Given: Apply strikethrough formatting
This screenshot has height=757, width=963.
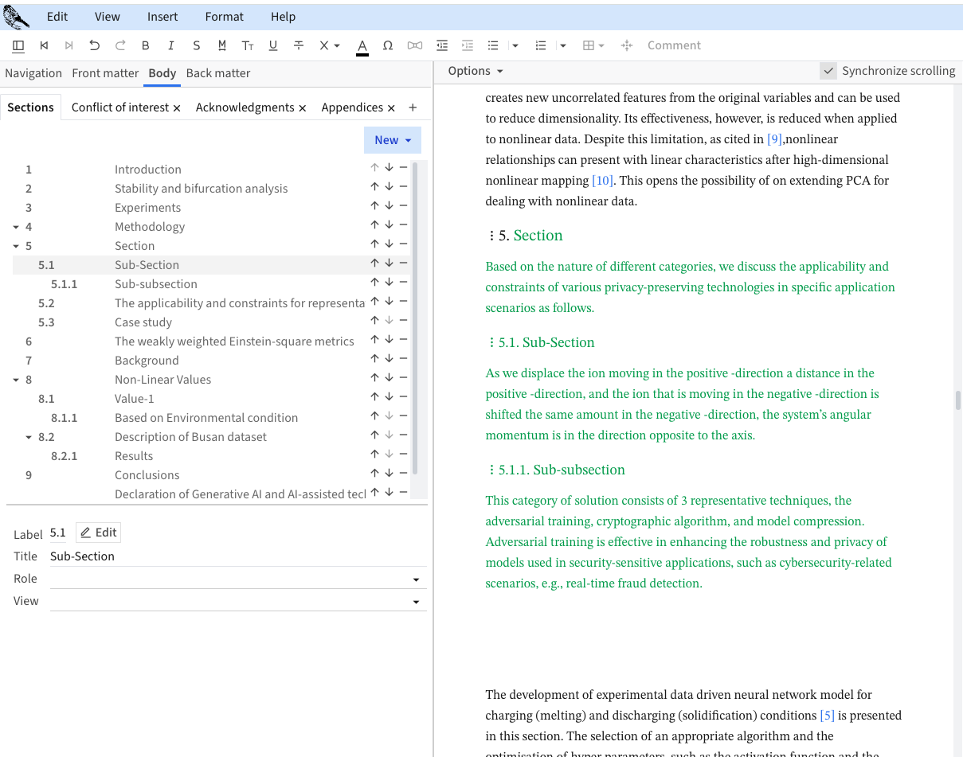Looking at the screenshot, I should coord(299,45).
